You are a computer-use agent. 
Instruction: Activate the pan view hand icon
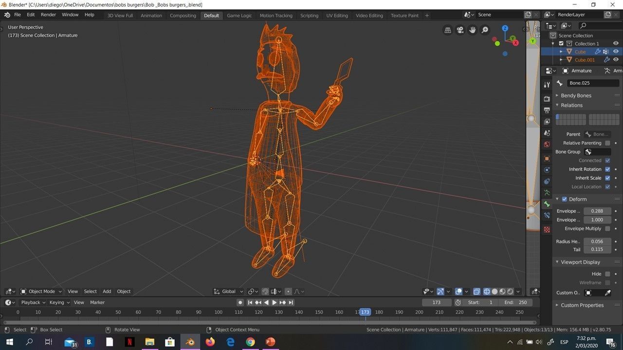tap(473, 30)
